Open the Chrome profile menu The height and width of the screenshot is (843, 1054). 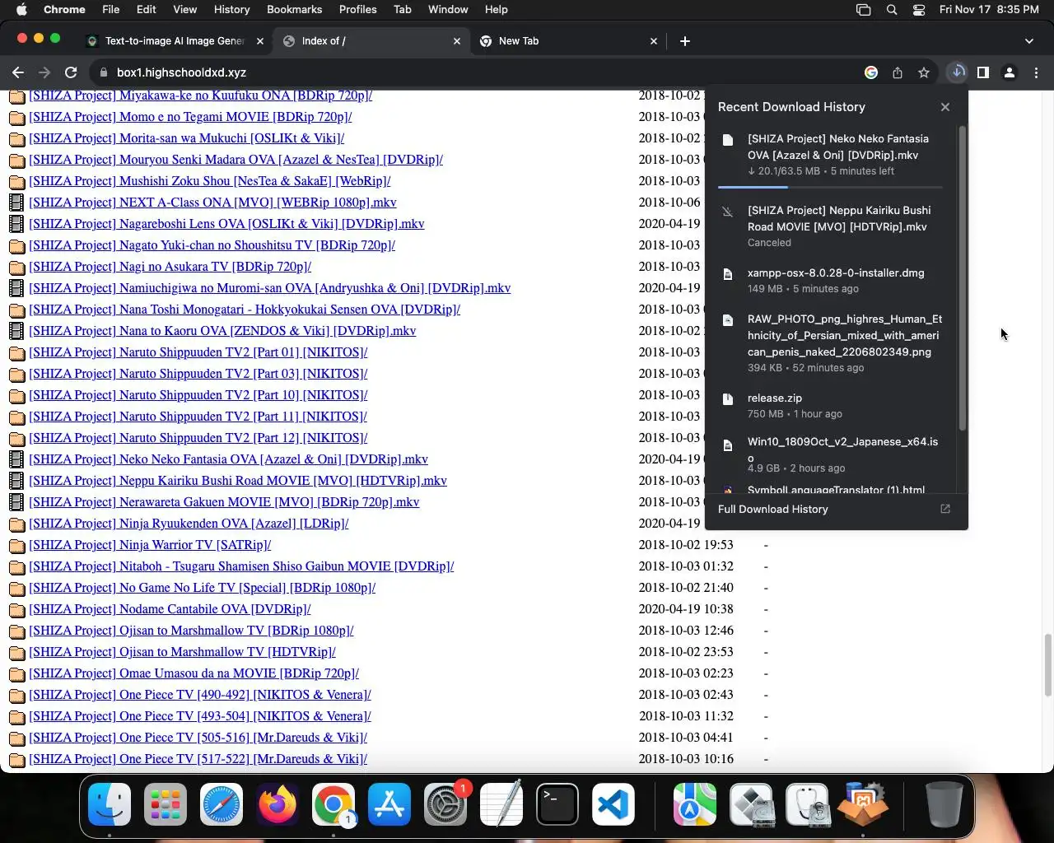click(1010, 72)
